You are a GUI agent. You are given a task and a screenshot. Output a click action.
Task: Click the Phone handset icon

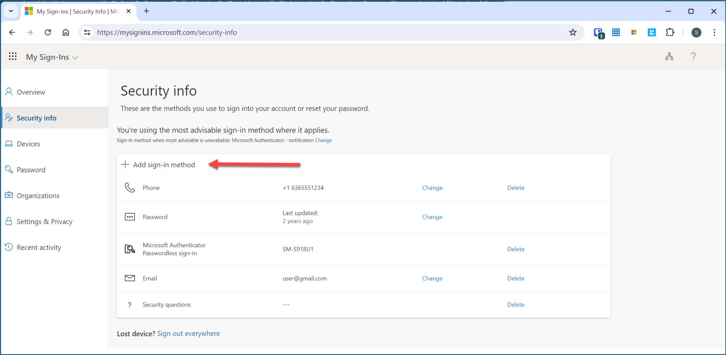pos(130,187)
